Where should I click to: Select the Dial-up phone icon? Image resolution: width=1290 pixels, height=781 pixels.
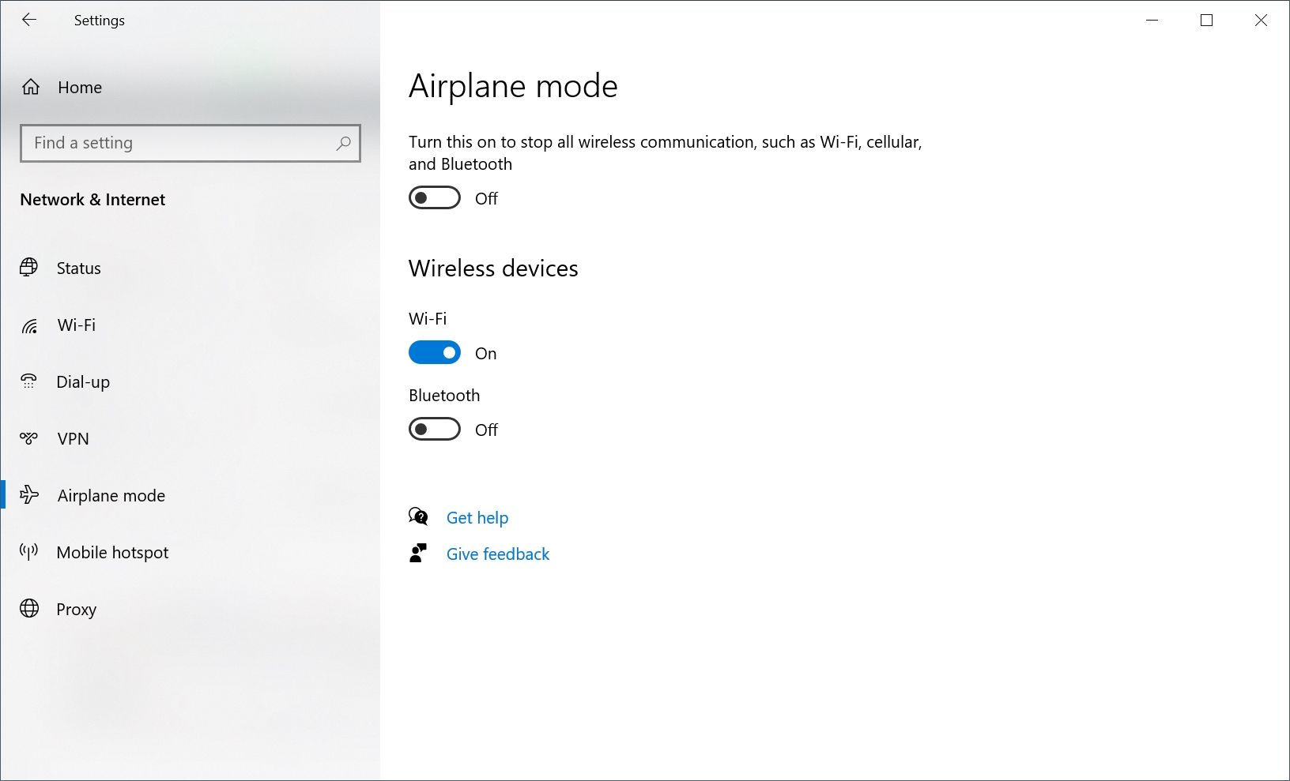click(x=29, y=381)
